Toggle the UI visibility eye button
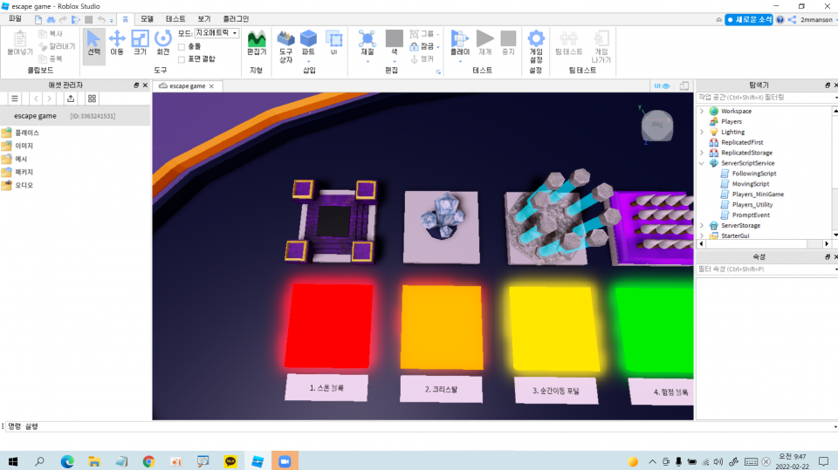 pos(662,86)
